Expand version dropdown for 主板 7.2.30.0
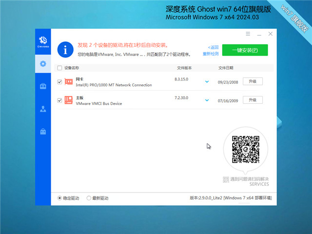The image size is (312, 234). click(207, 100)
